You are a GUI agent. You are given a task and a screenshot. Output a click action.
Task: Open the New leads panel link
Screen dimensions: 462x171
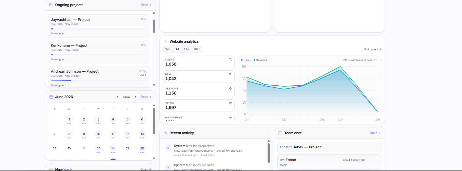click(x=146, y=169)
